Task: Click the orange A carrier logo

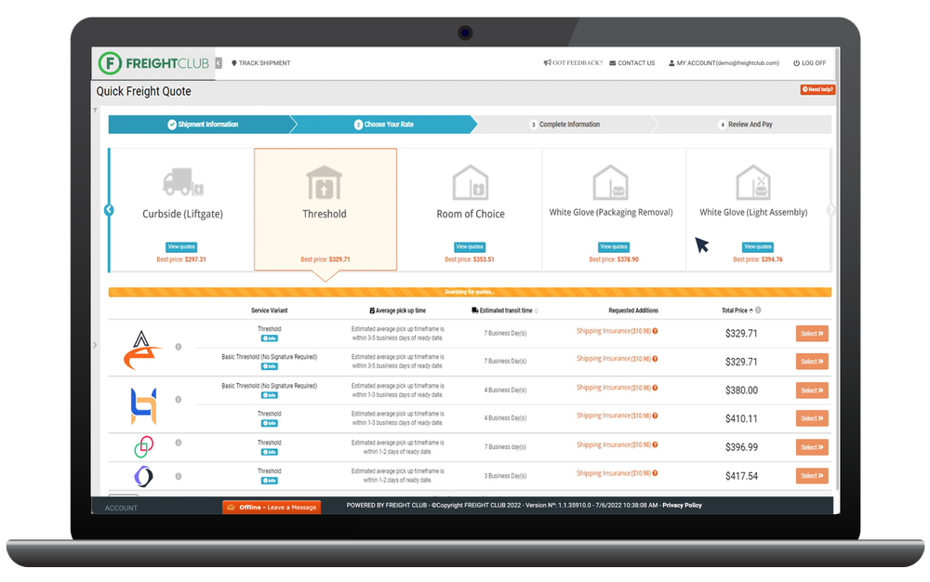Action: tap(142, 350)
